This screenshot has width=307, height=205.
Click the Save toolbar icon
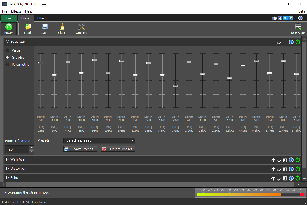point(44,28)
